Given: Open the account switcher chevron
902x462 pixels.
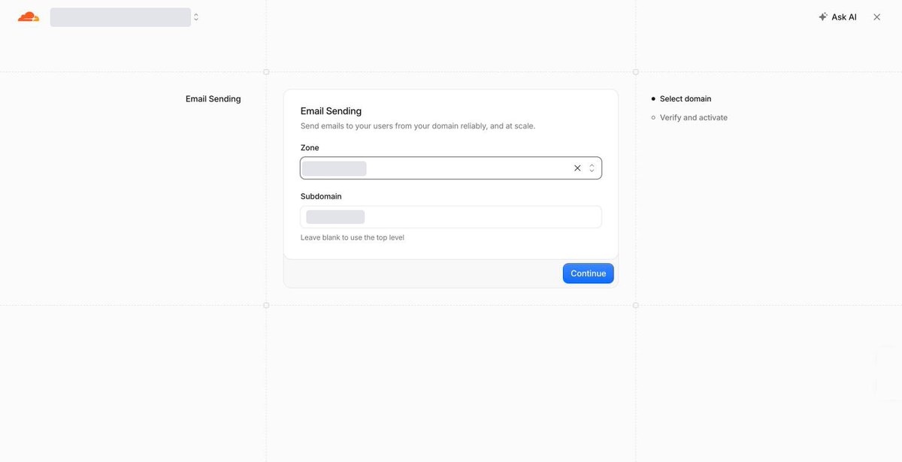Looking at the screenshot, I should point(196,17).
